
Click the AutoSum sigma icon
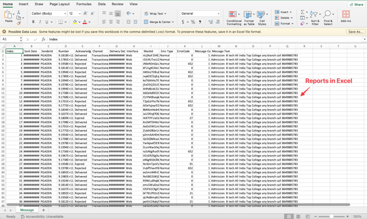302,12
